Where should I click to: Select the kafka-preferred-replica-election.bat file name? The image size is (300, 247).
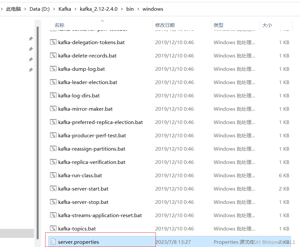[101, 122]
